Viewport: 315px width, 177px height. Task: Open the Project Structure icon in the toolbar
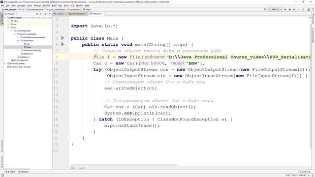(309, 9)
